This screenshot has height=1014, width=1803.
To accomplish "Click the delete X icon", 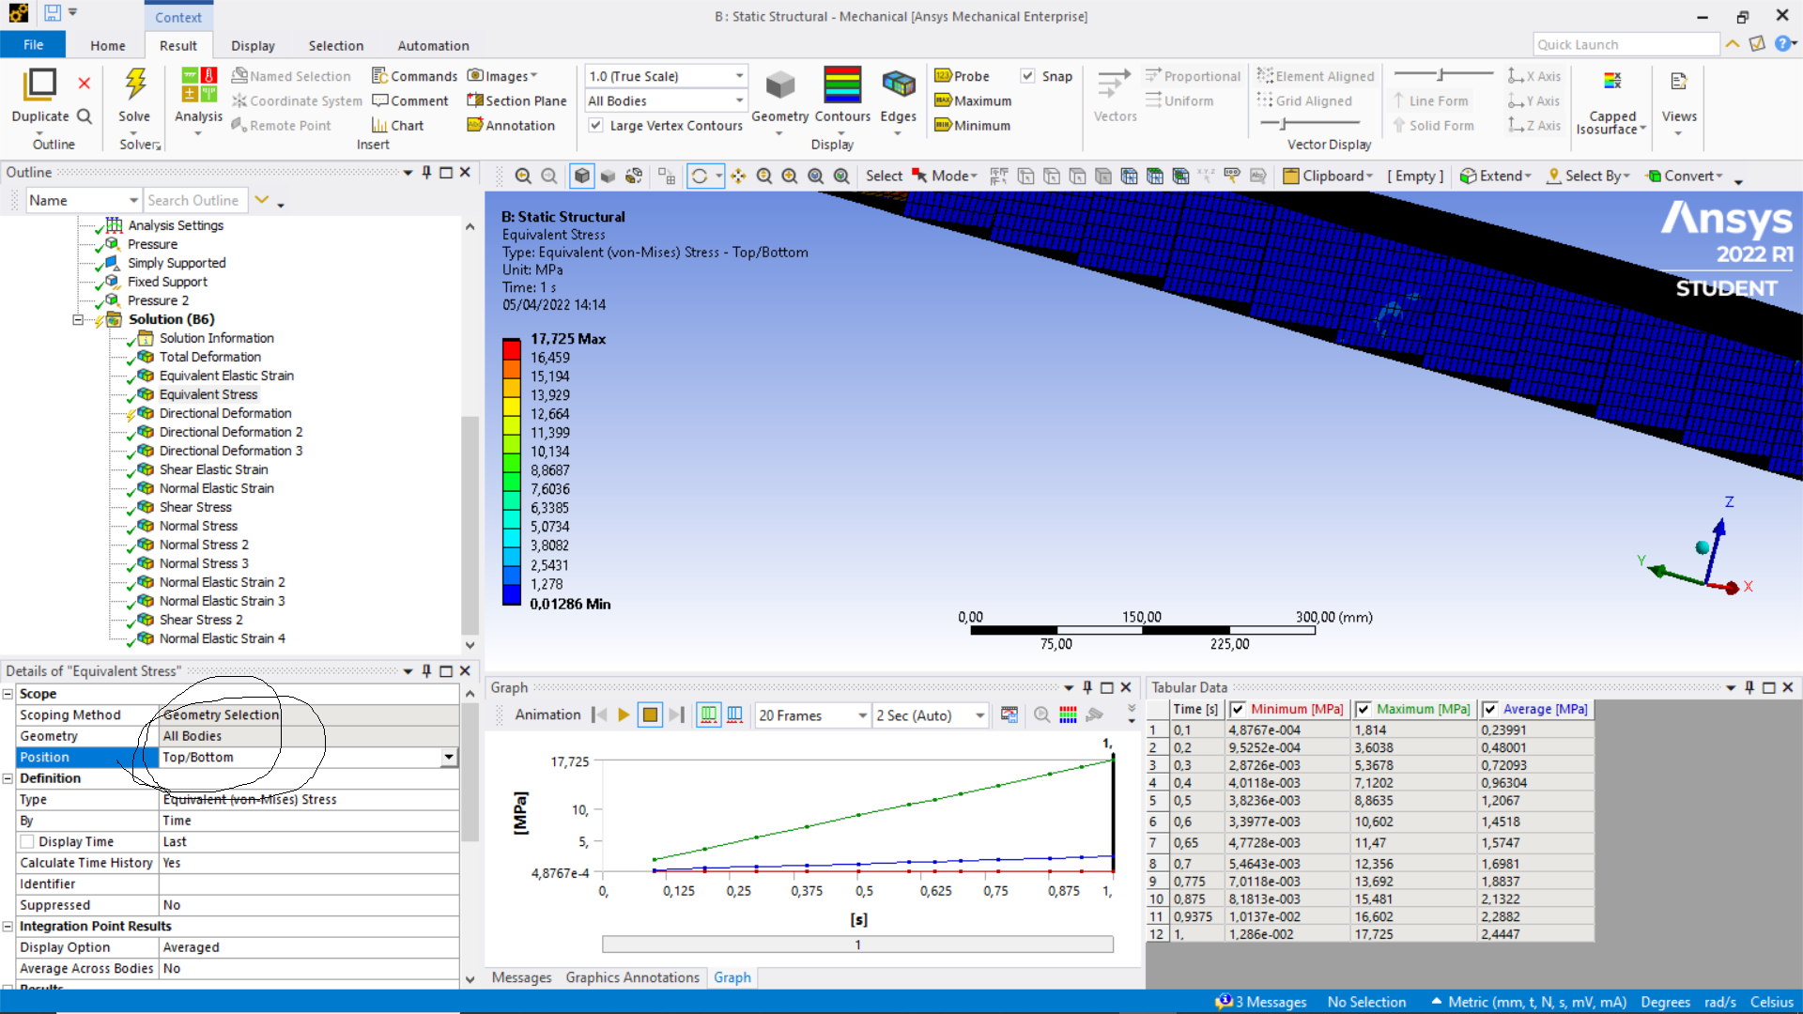I will [x=85, y=83].
